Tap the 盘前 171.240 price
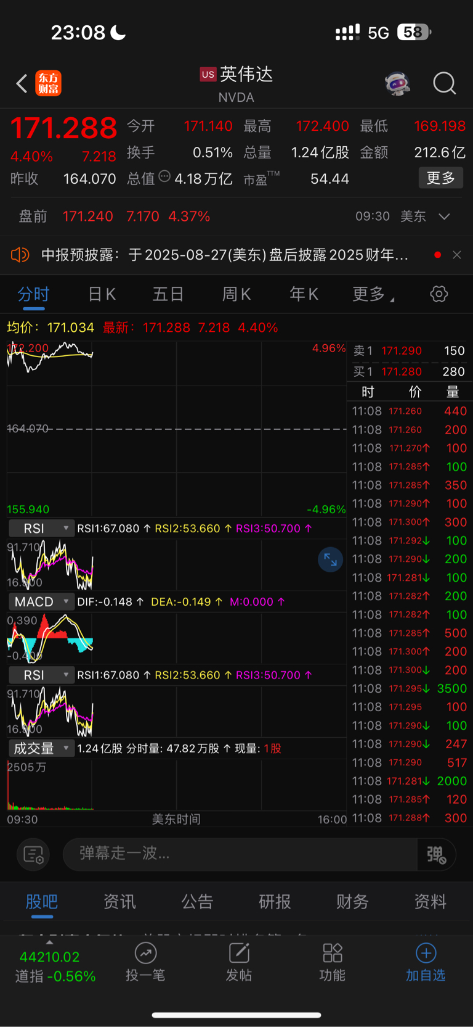473x1027 pixels. (x=87, y=217)
